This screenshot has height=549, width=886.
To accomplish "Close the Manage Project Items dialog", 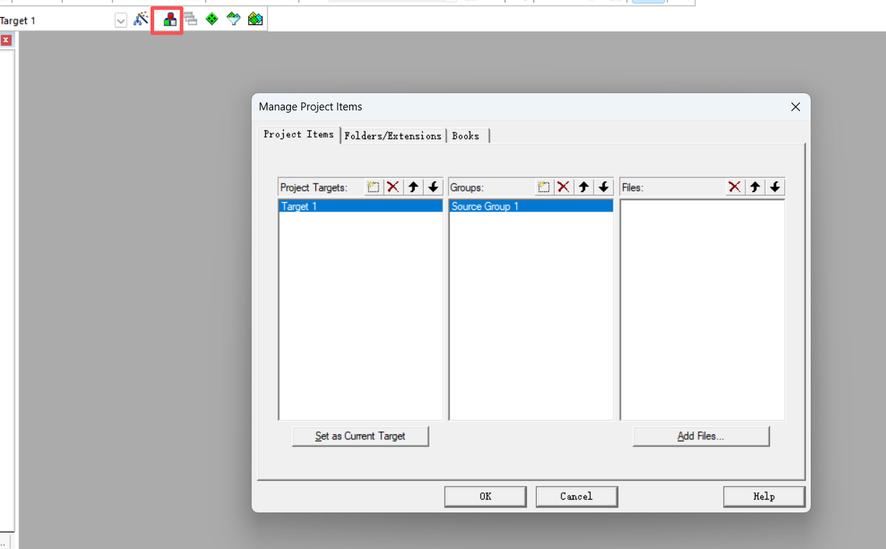I will [795, 107].
